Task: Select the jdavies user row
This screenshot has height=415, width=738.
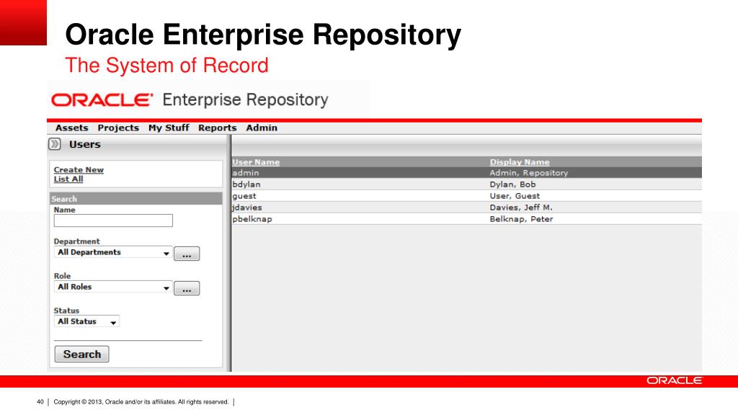Action: point(466,207)
